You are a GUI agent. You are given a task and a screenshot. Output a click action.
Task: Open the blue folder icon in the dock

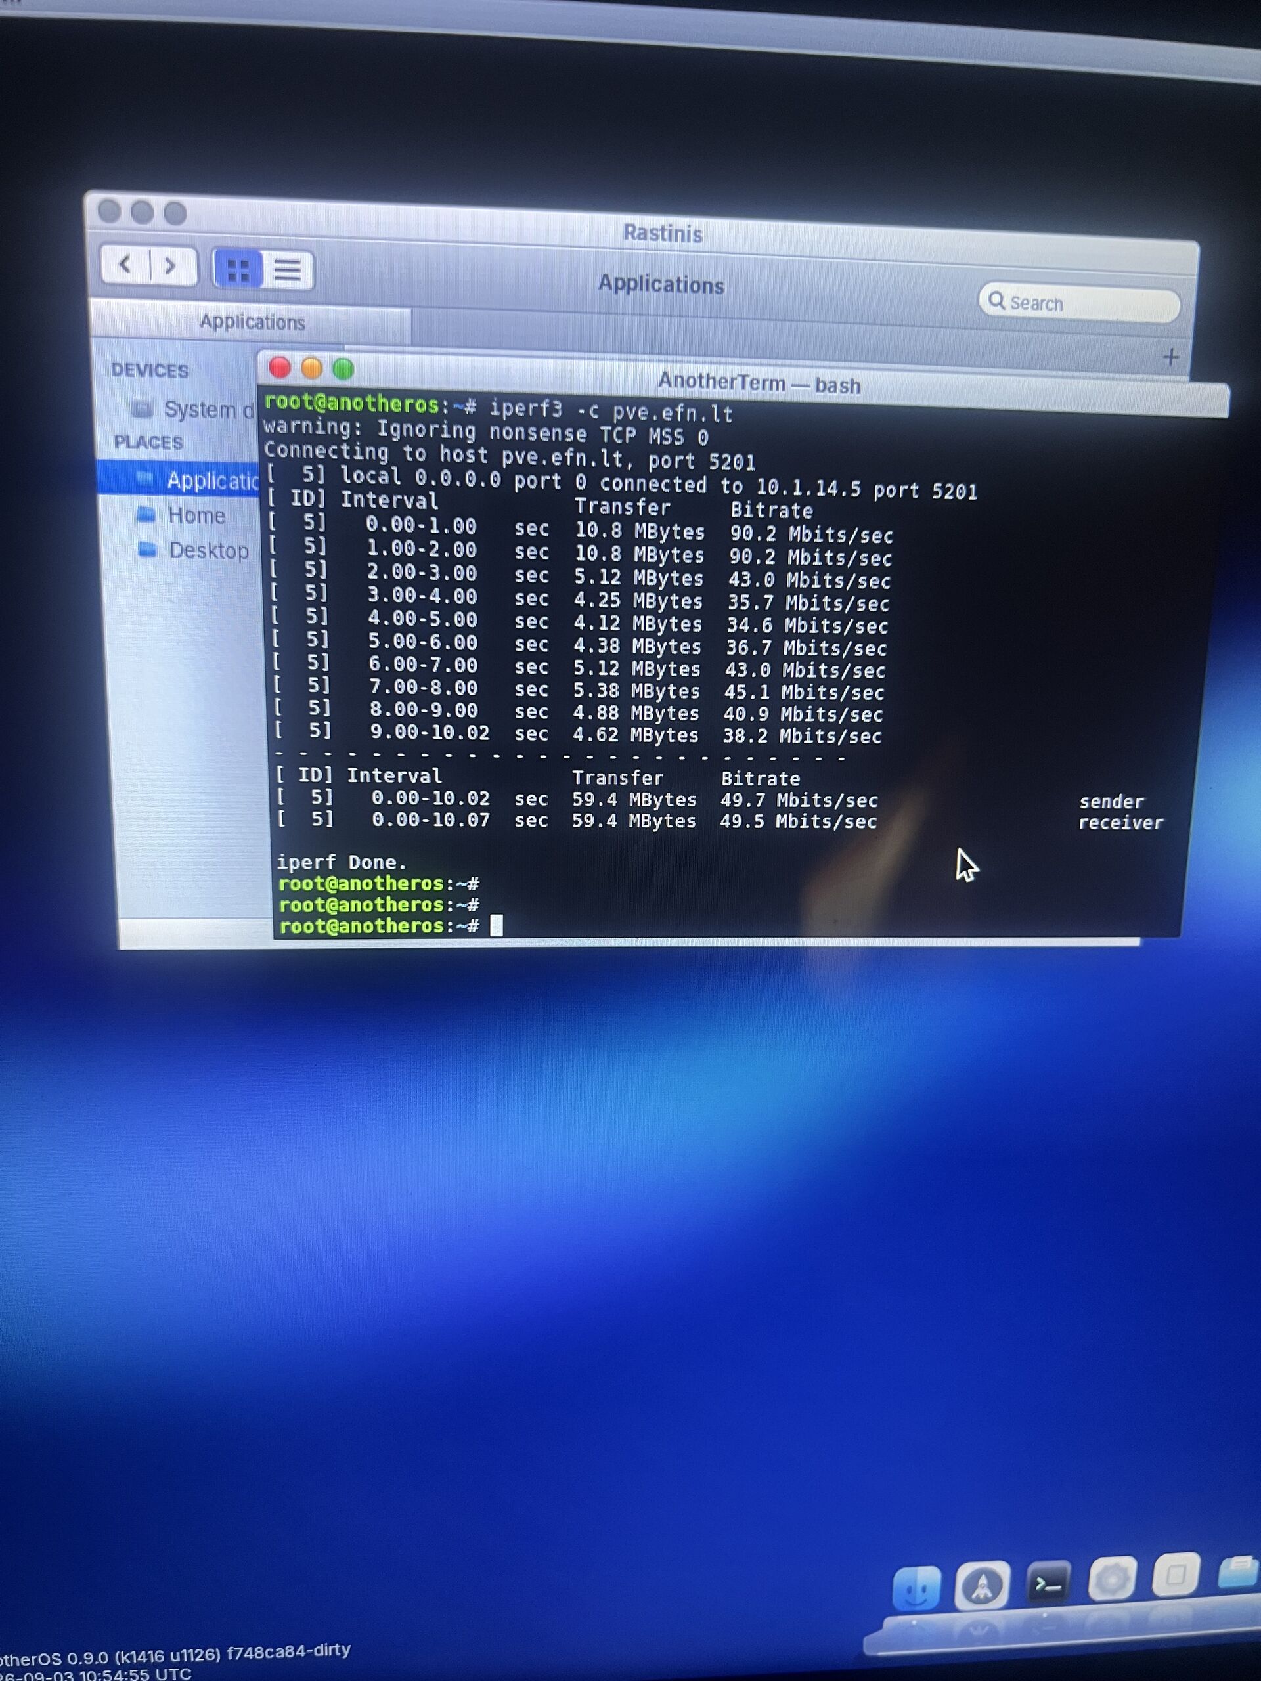[1239, 1571]
